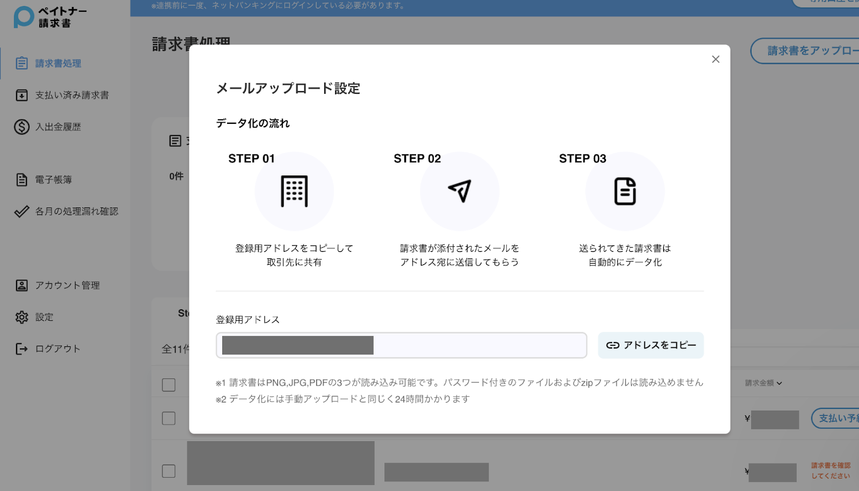
Task: Close the メールアップロード設定 dialog
Action: coord(716,59)
